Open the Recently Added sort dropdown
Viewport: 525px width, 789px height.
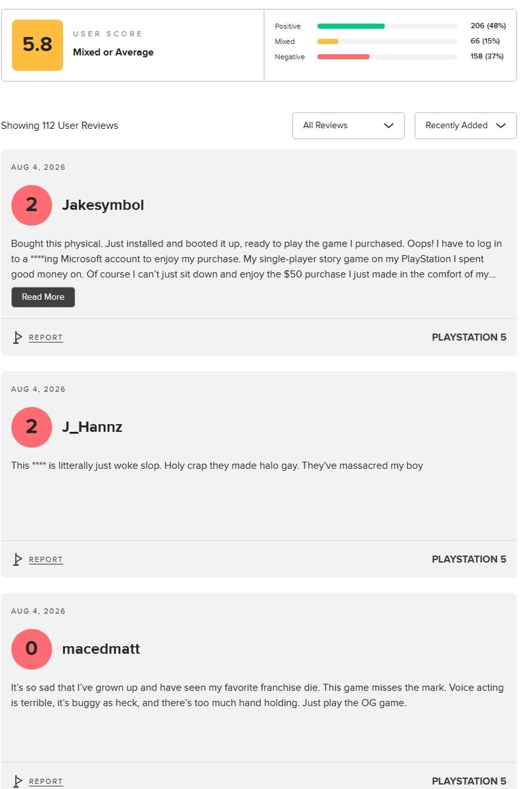[466, 126]
